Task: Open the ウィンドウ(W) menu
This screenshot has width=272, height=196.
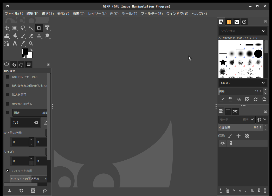Action: point(177,14)
